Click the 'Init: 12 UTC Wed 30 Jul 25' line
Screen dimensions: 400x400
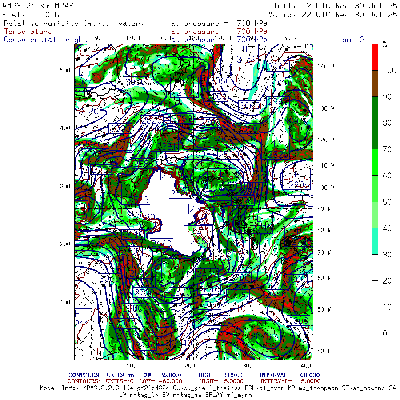335,6
